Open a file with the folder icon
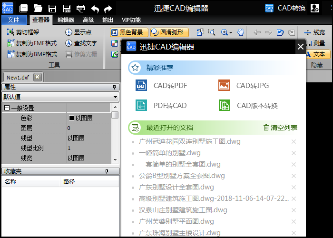 click(38, 8)
